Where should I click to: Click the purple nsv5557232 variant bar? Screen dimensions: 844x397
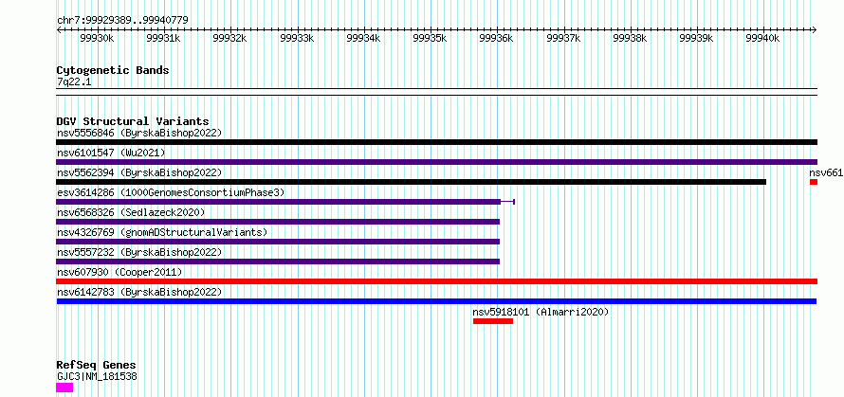tap(278, 262)
